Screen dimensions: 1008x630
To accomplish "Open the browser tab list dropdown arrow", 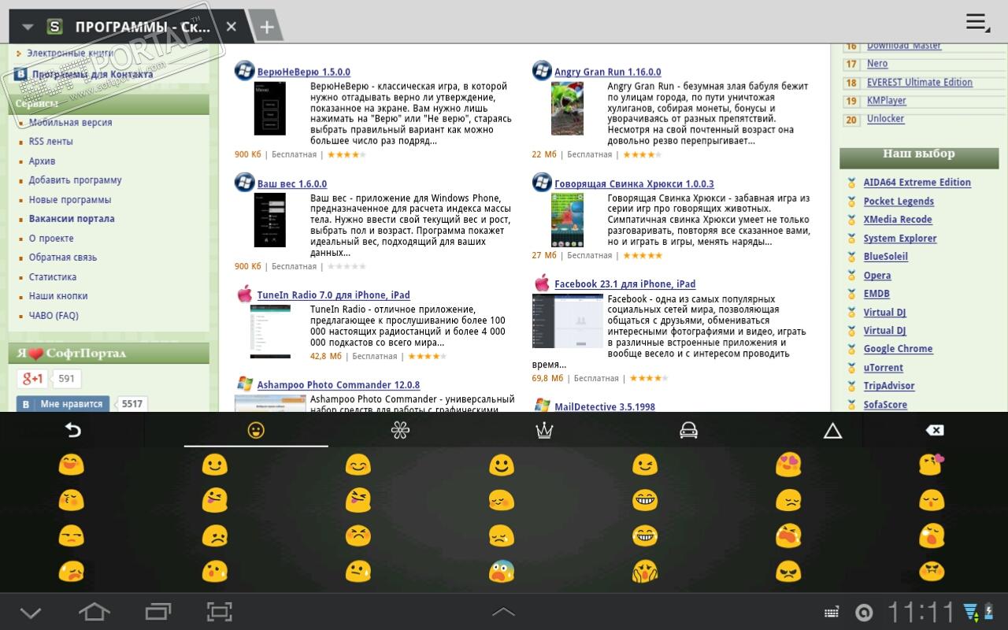I will point(28,27).
